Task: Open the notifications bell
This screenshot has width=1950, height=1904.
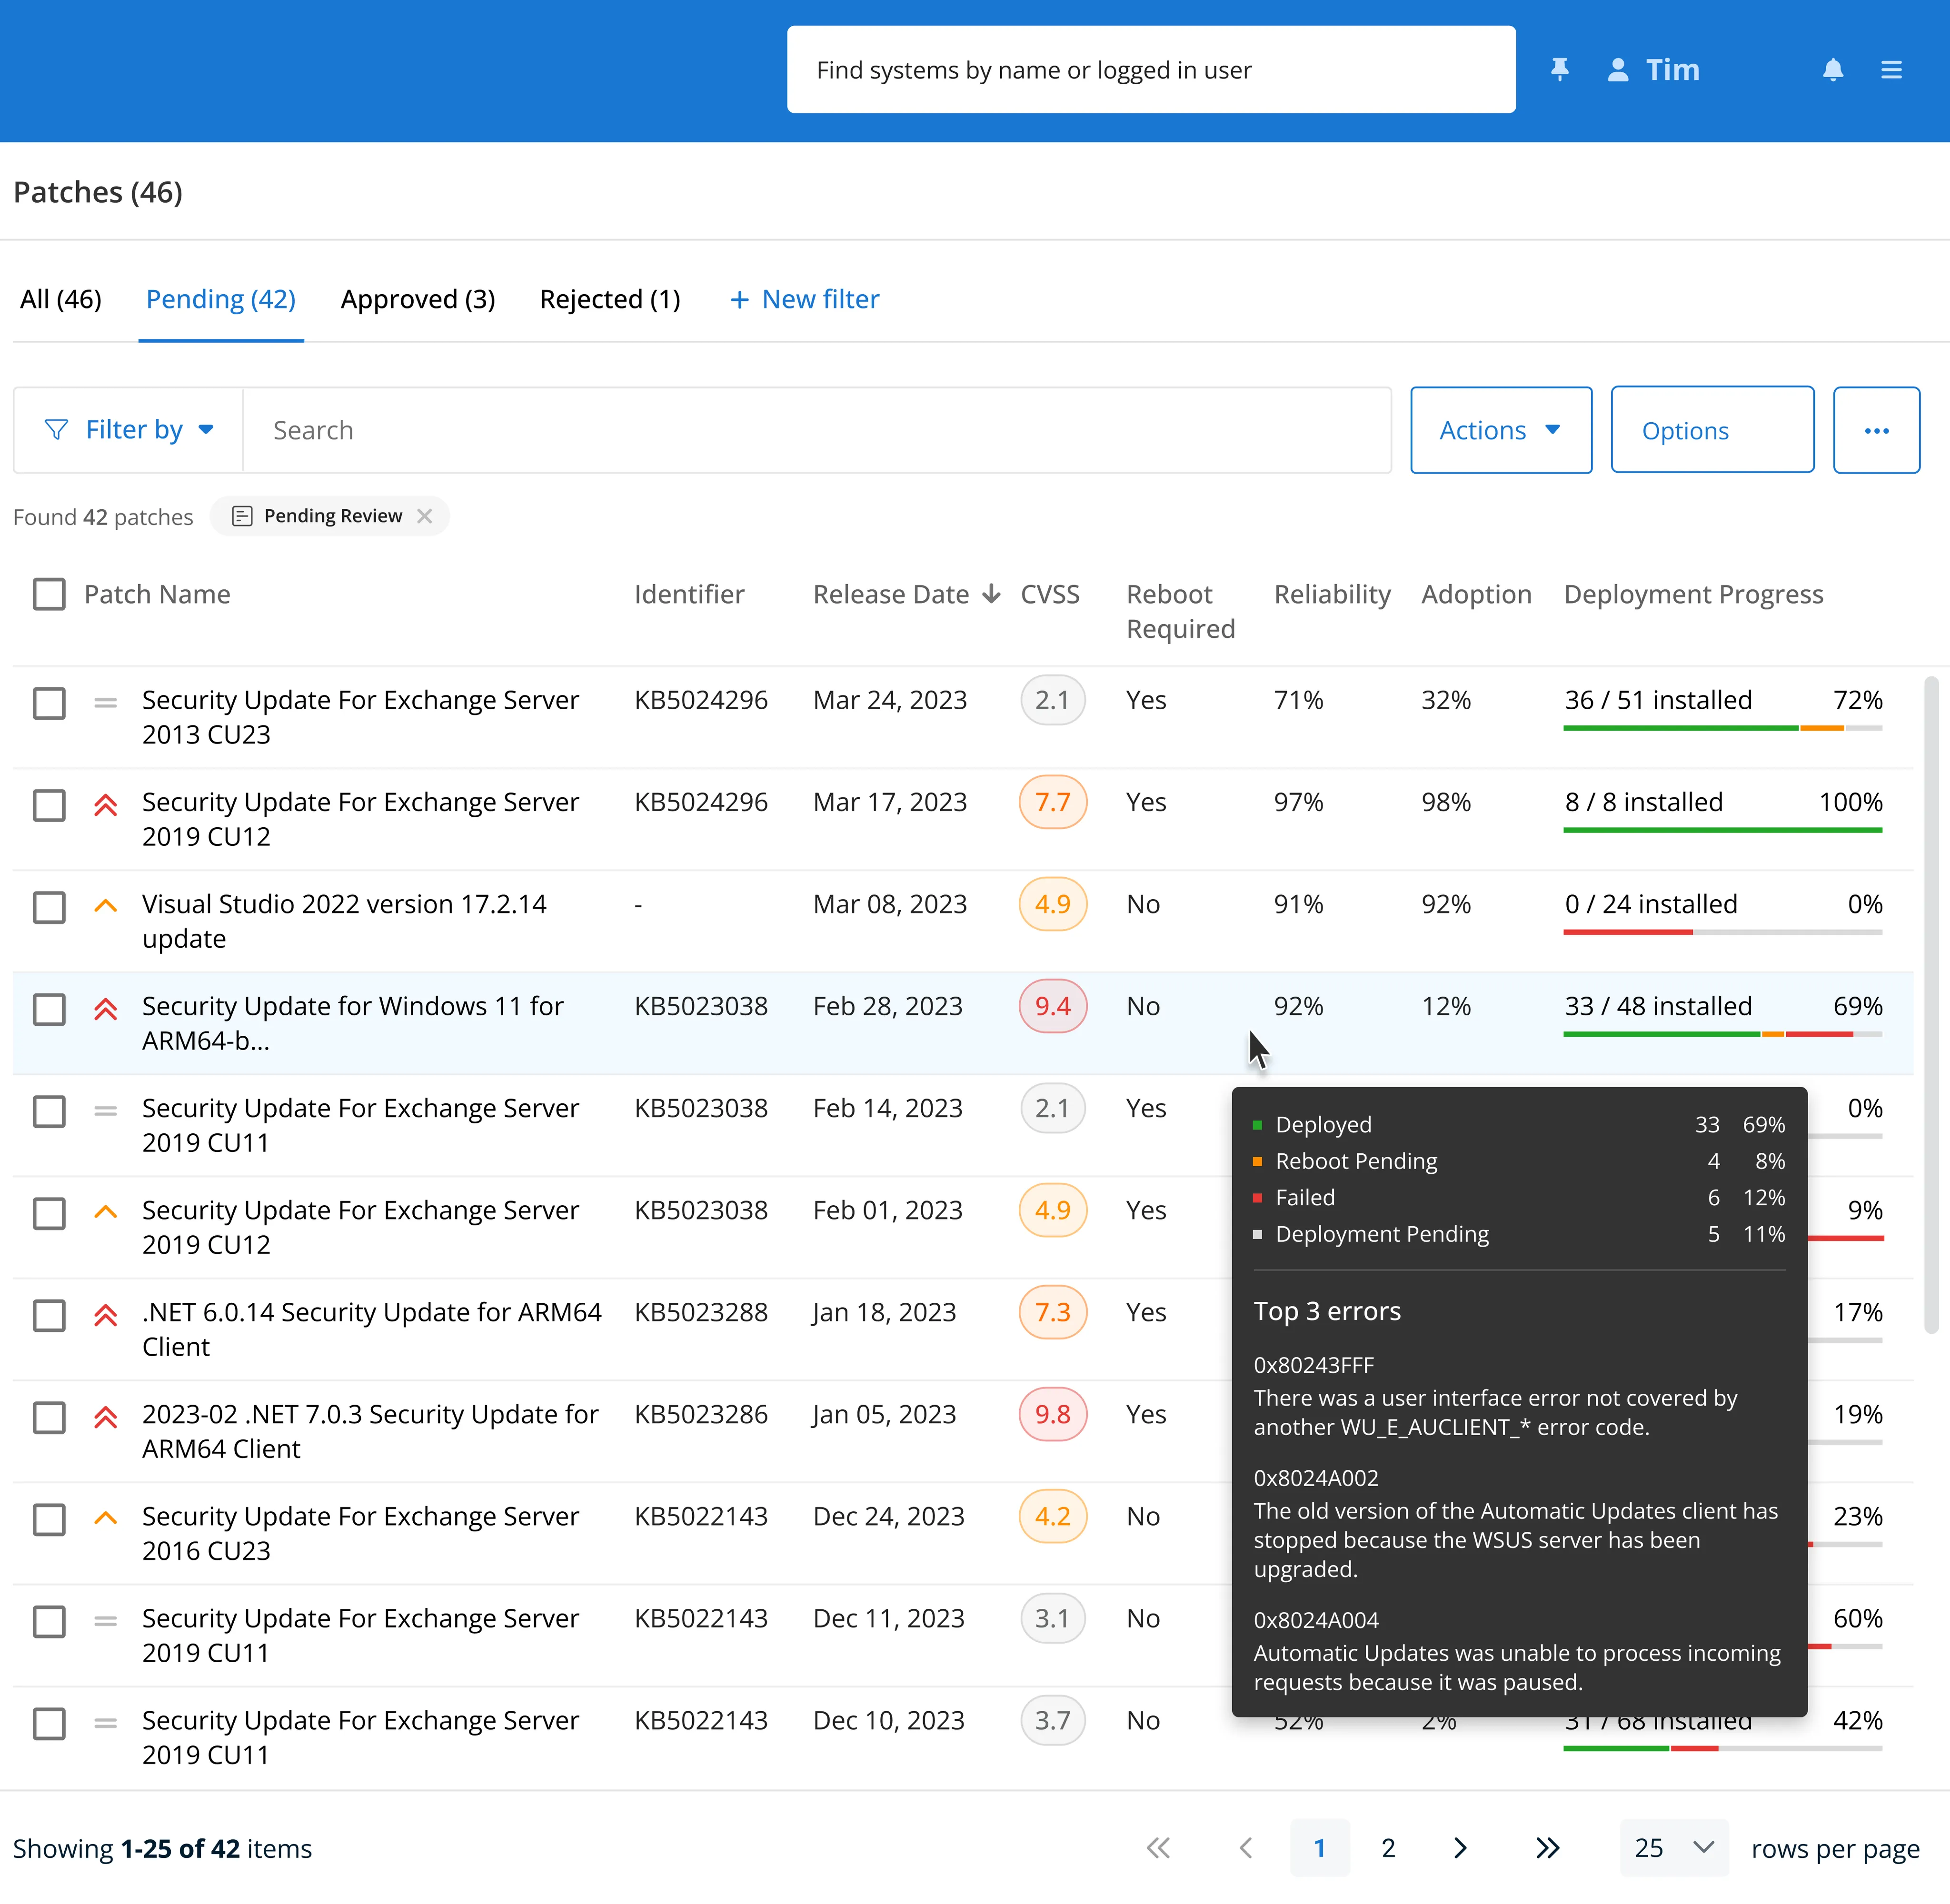Action: [1832, 70]
